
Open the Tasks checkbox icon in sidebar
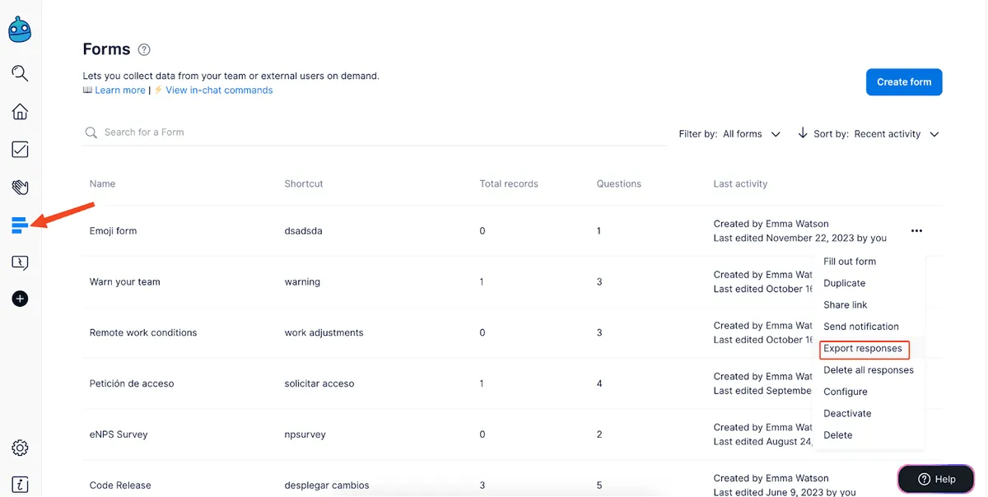click(19, 149)
